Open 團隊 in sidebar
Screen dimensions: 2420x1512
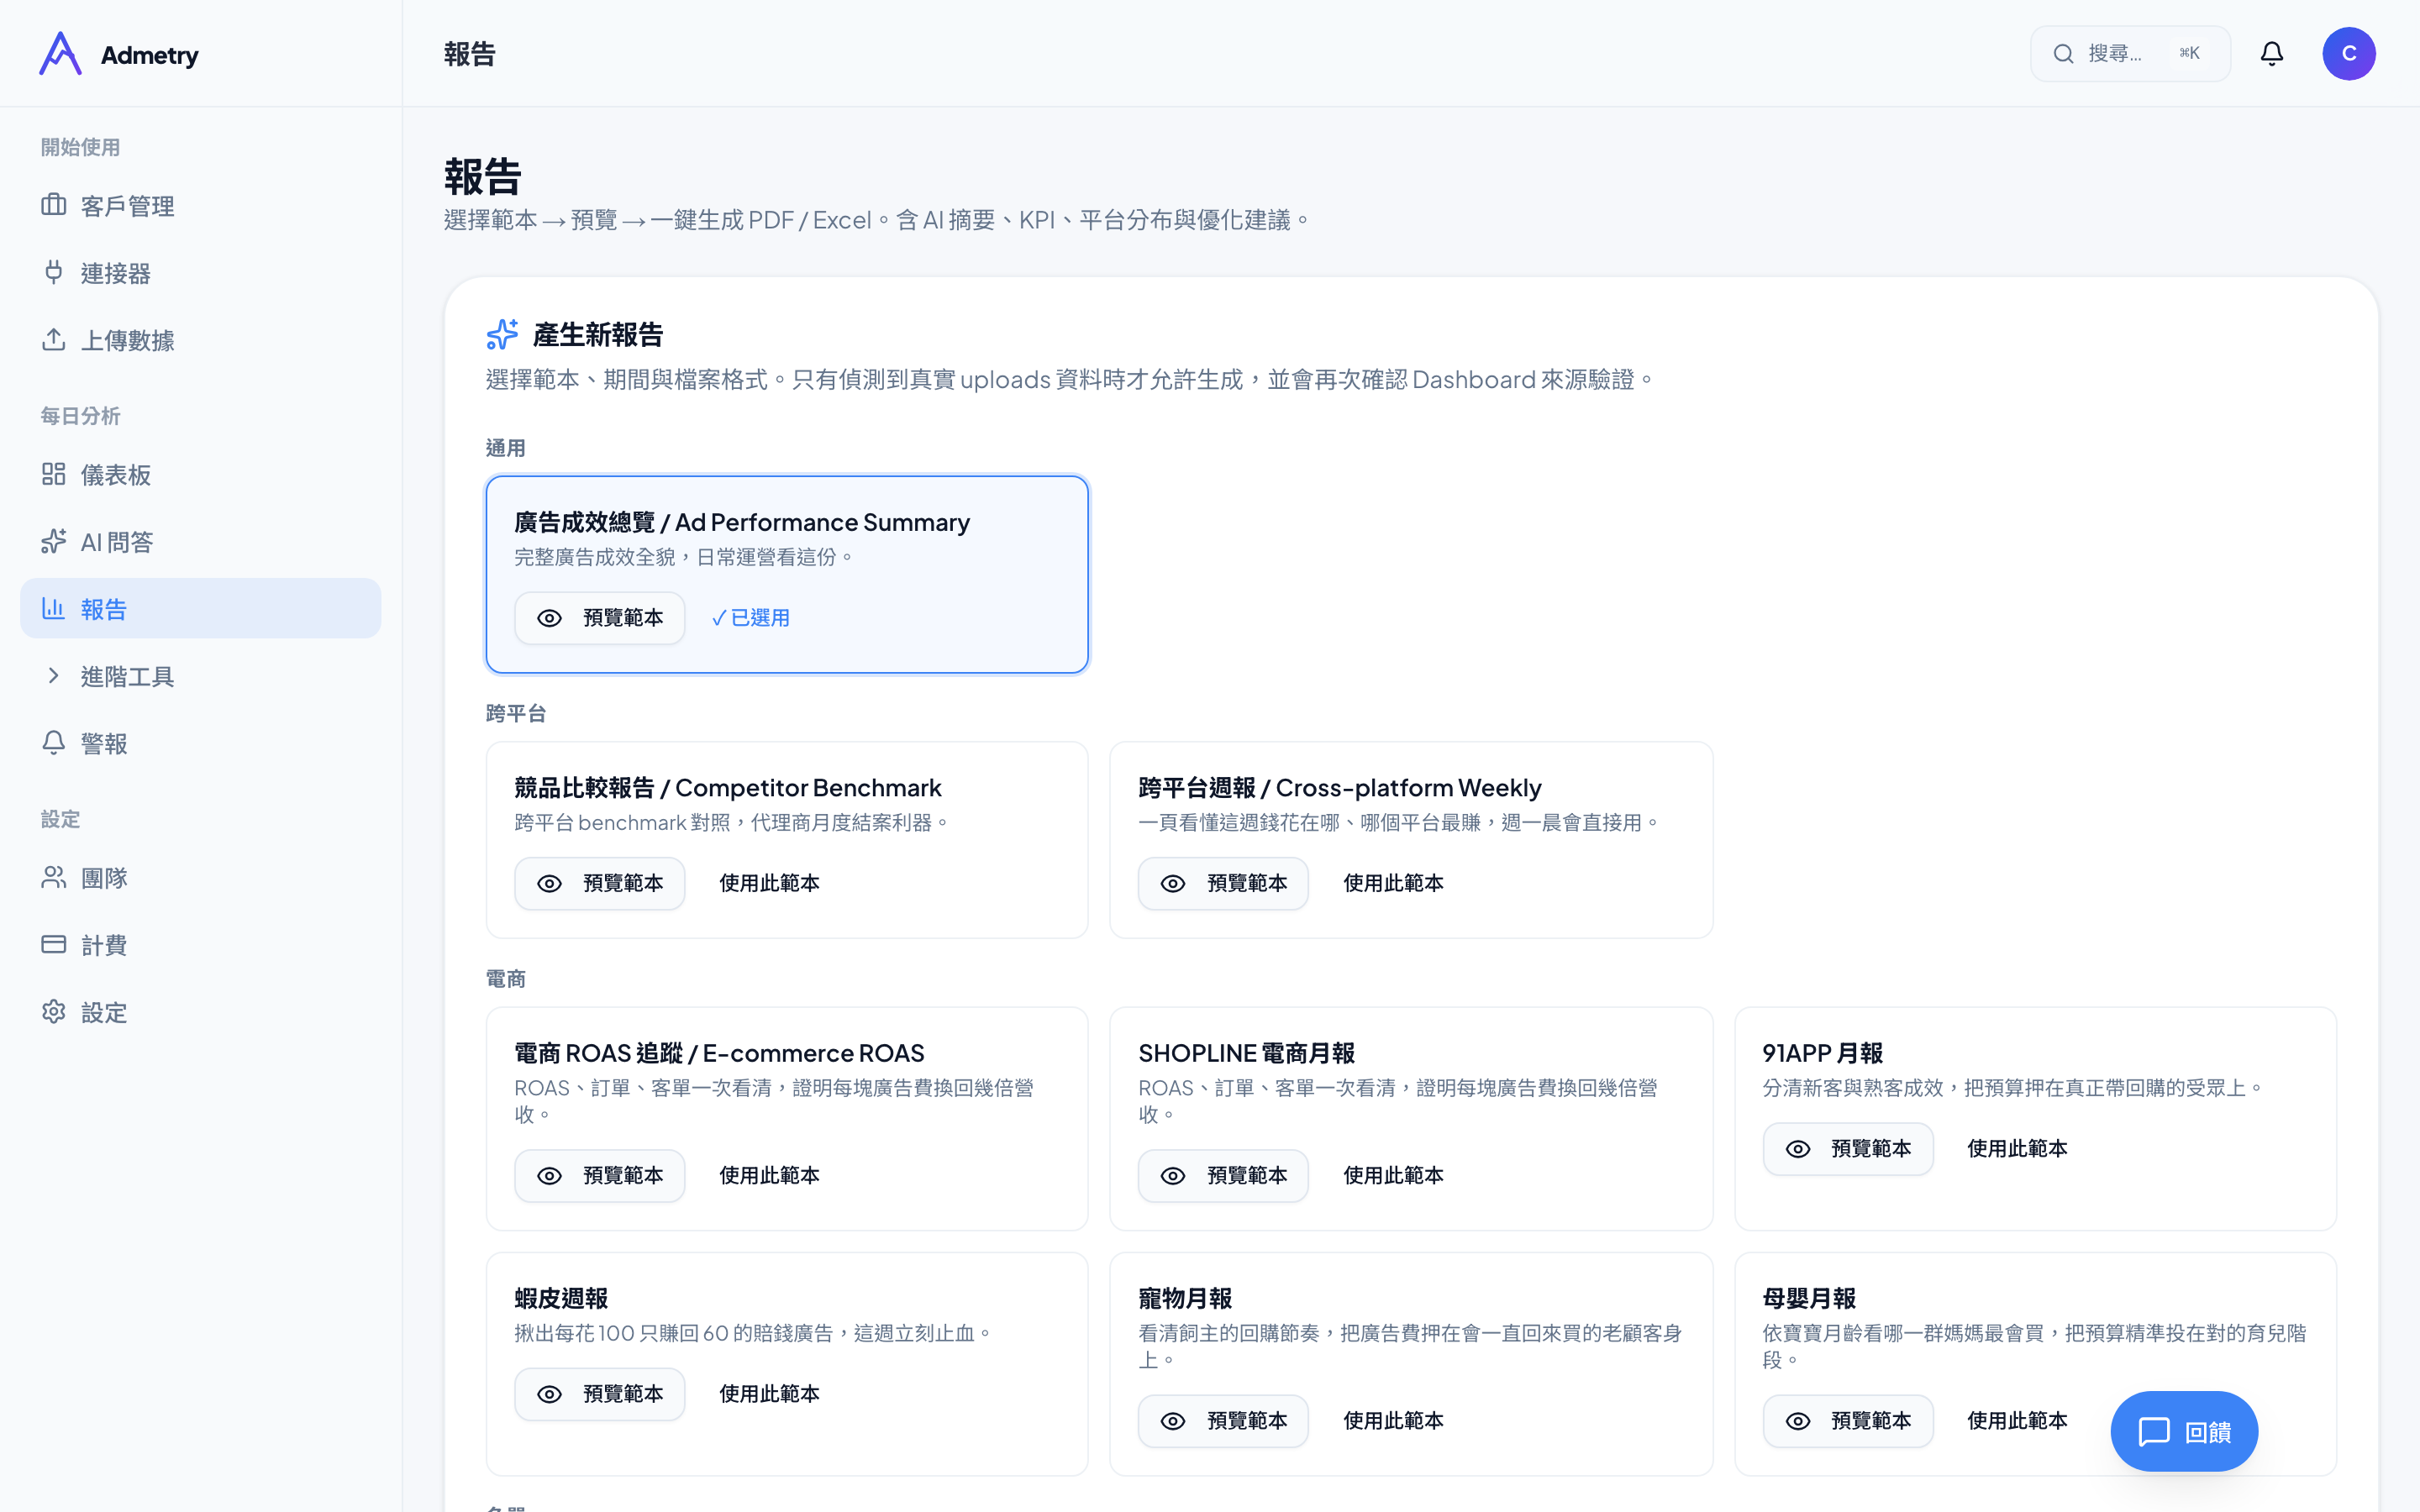tap(200, 877)
